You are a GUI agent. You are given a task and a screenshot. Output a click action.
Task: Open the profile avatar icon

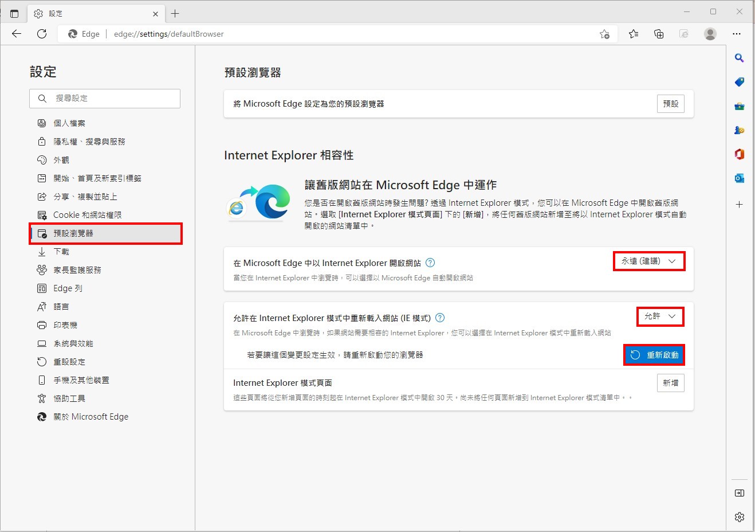[710, 34]
